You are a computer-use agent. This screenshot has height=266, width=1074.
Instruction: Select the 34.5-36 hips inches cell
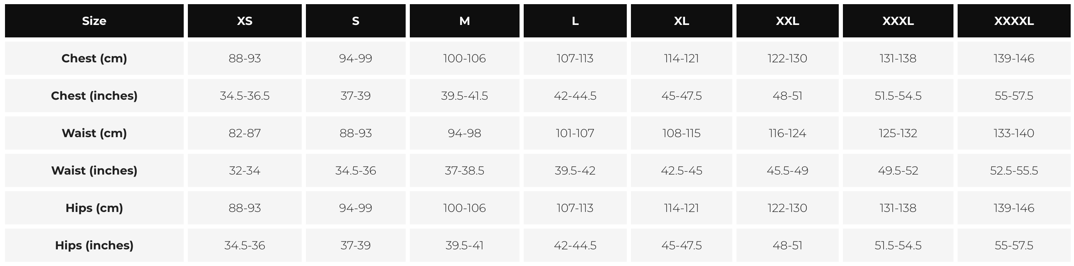(x=245, y=245)
